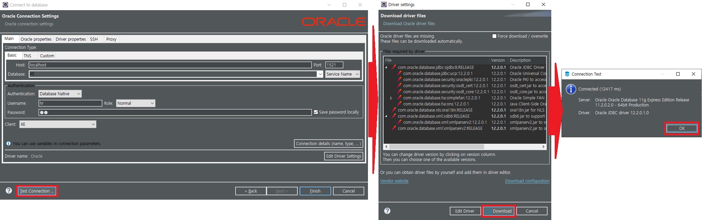This screenshot has height=220, width=702.
Task: Click left arrow of driver files scrollbar
Action: pyautogui.click(x=386, y=146)
